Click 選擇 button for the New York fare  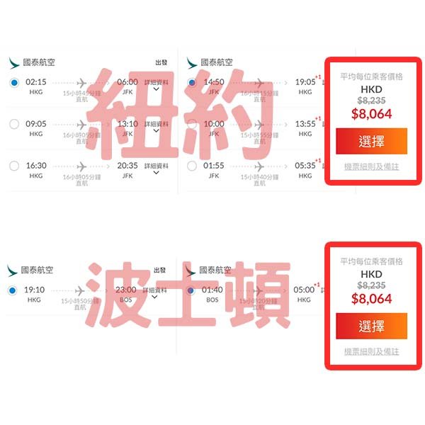pyautogui.click(x=371, y=141)
